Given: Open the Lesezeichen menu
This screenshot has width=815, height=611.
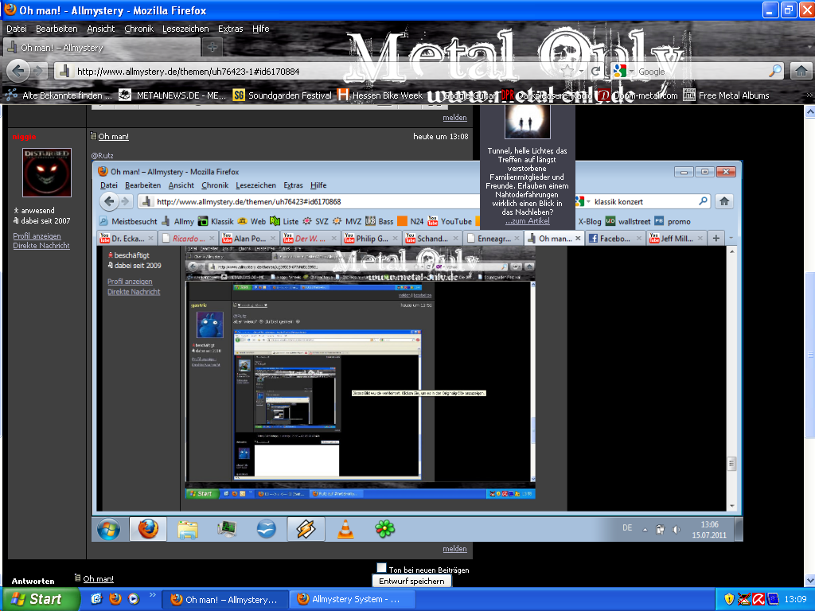Looking at the screenshot, I should click(x=185, y=29).
